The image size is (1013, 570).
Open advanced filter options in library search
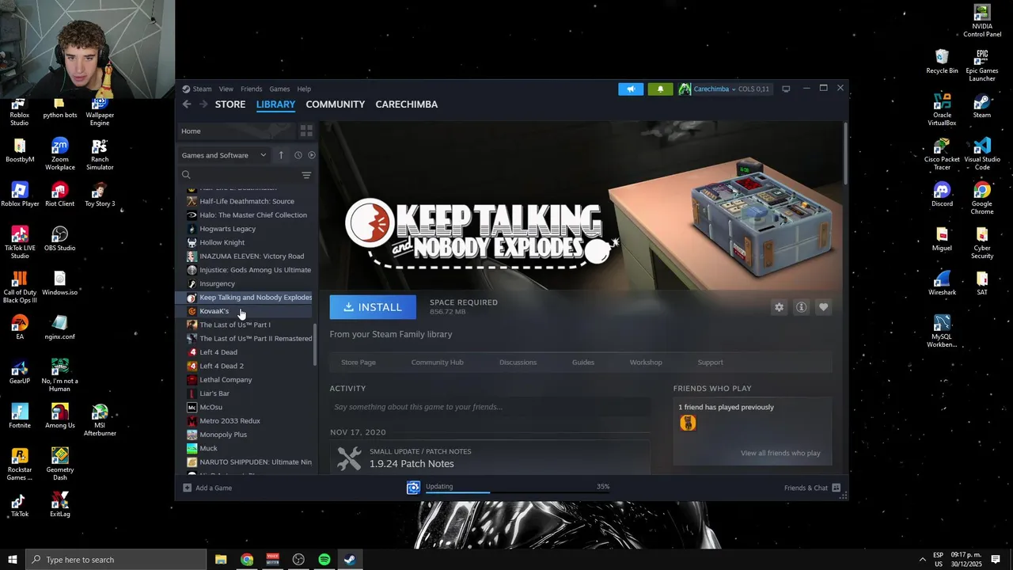click(x=306, y=175)
